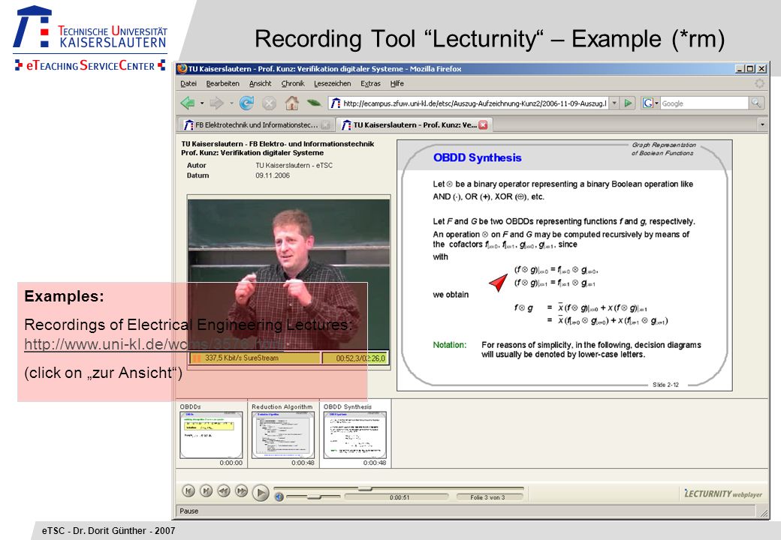Close the Firefox window
This screenshot has width=781, height=540.
[761, 68]
